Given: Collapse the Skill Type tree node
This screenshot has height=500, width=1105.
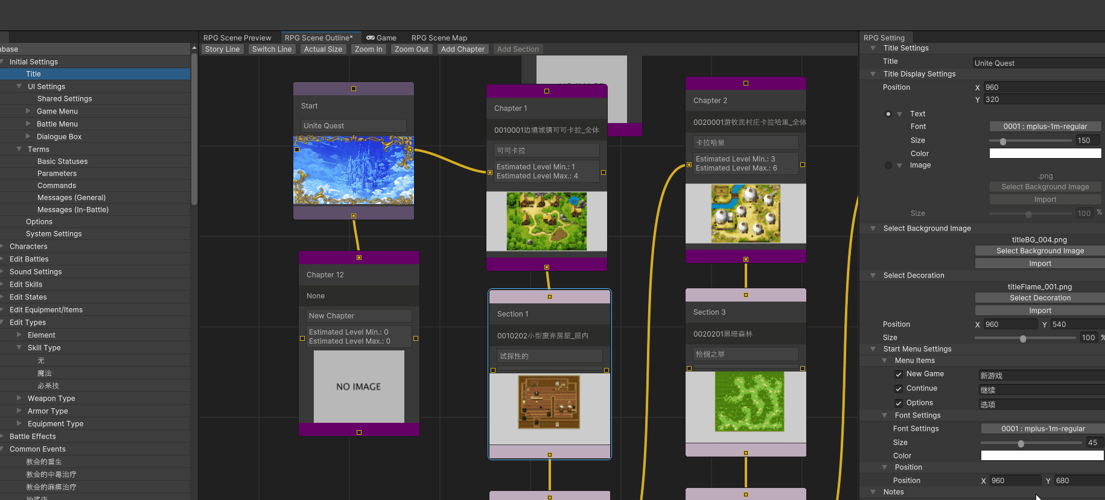Looking at the screenshot, I should point(19,347).
